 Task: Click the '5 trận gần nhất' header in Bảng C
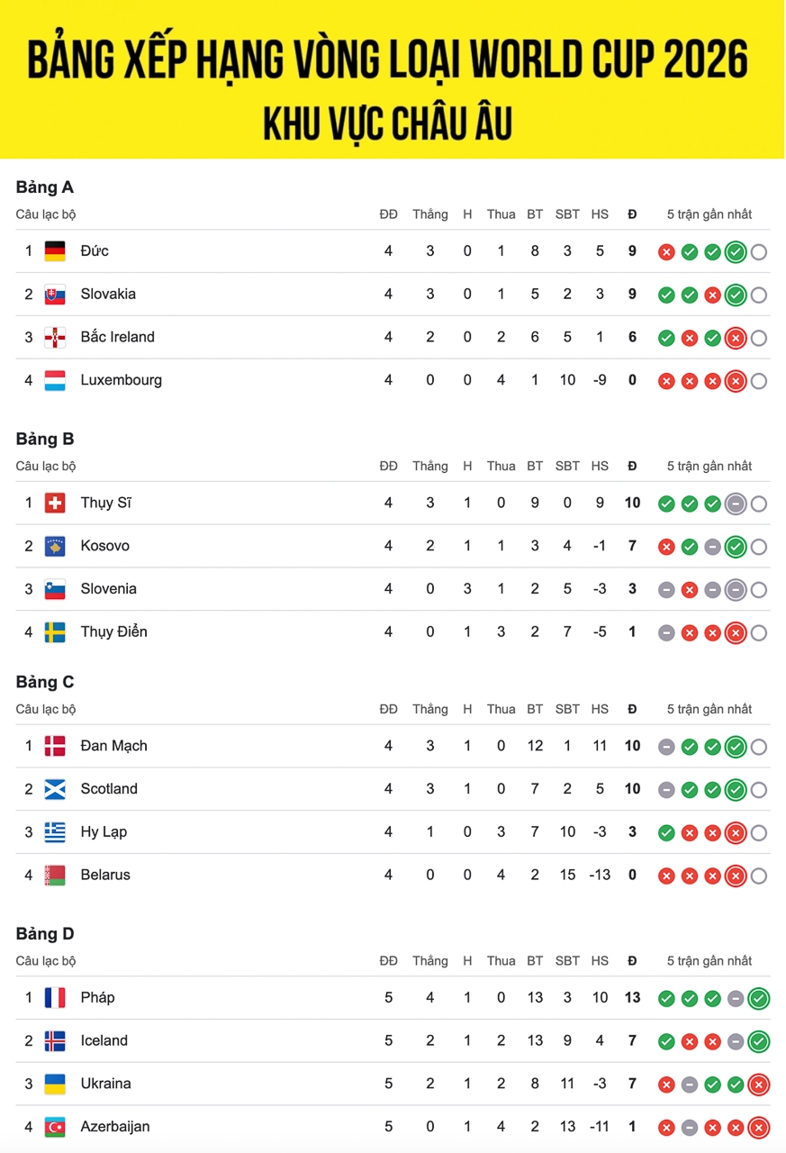point(709,709)
